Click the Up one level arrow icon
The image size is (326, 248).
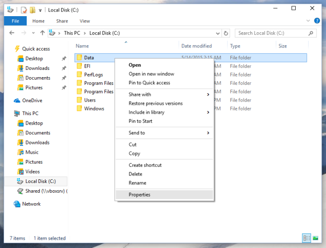(x=42, y=33)
